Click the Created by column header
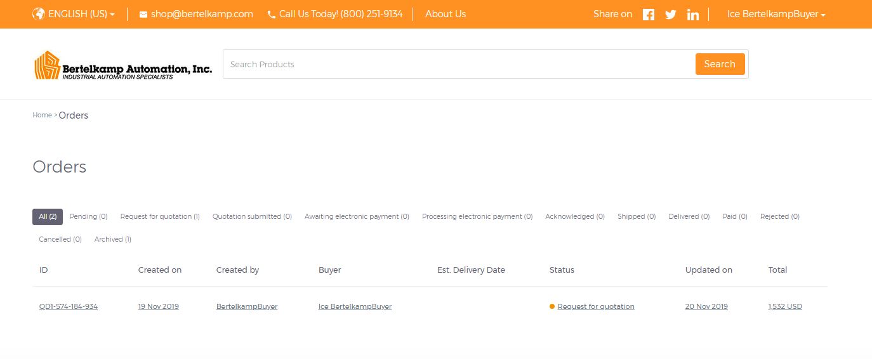The width and height of the screenshot is (872, 359). click(x=237, y=270)
